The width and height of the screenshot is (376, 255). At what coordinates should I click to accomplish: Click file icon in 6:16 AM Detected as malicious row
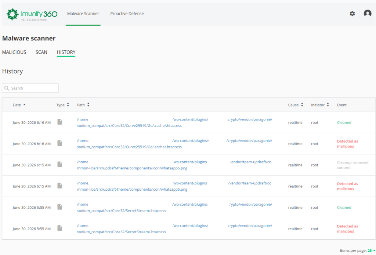[x=60, y=143]
